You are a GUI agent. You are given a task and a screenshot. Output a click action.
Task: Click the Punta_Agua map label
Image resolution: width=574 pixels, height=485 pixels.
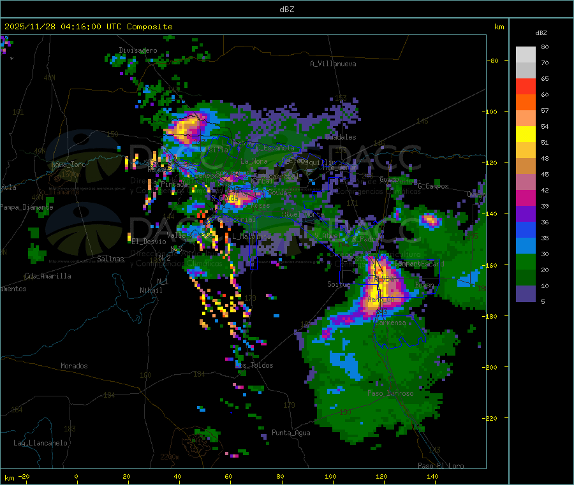291,433
